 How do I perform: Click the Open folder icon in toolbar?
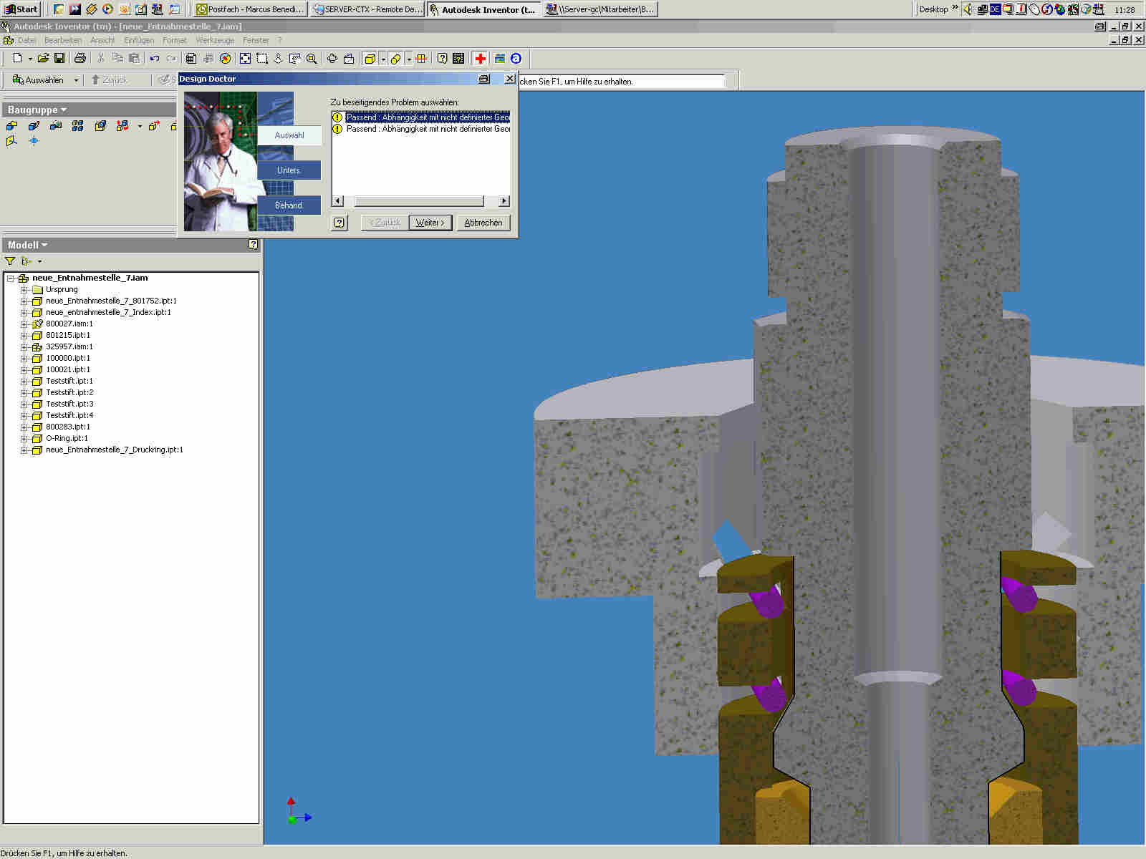point(43,59)
